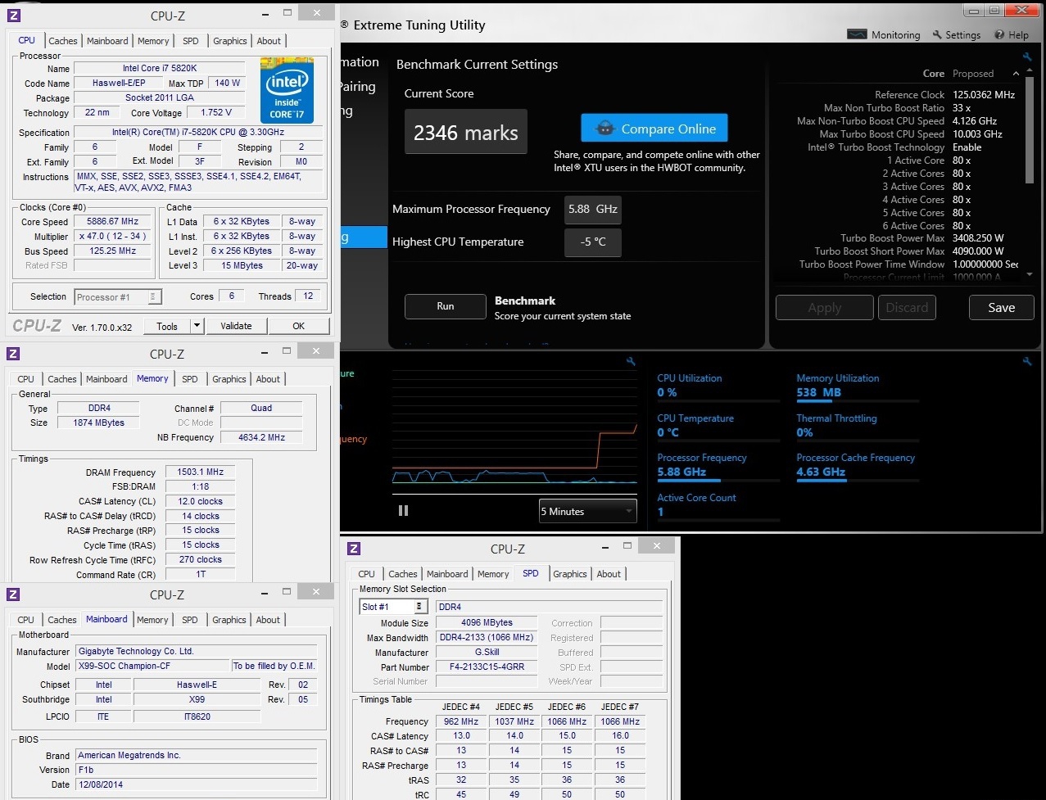Image resolution: width=1046 pixels, height=800 pixels.
Task: Select Reference Clock value 125.0362 MHz
Action: [984, 95]
